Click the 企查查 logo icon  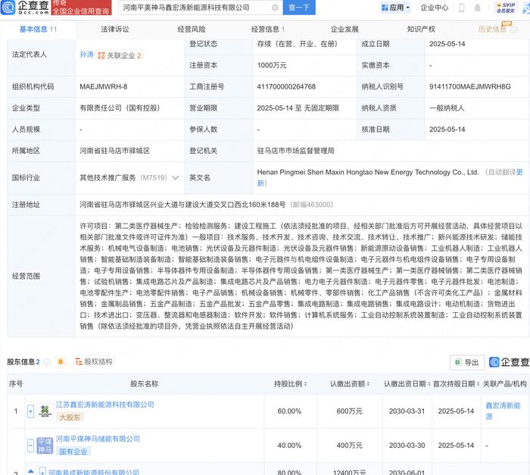8,8
